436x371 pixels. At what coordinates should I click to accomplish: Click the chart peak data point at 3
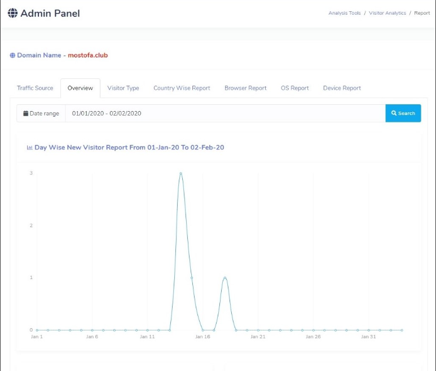[180, 173]
